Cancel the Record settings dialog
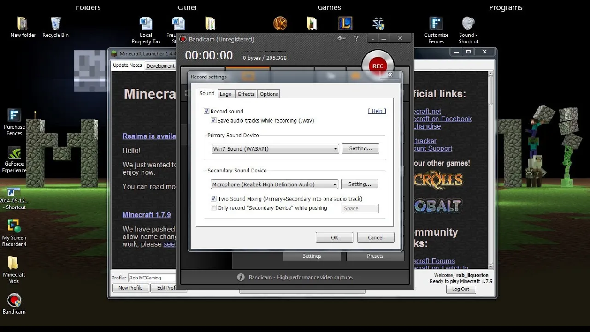Viewport: 590px width, 332px height. 376,237
